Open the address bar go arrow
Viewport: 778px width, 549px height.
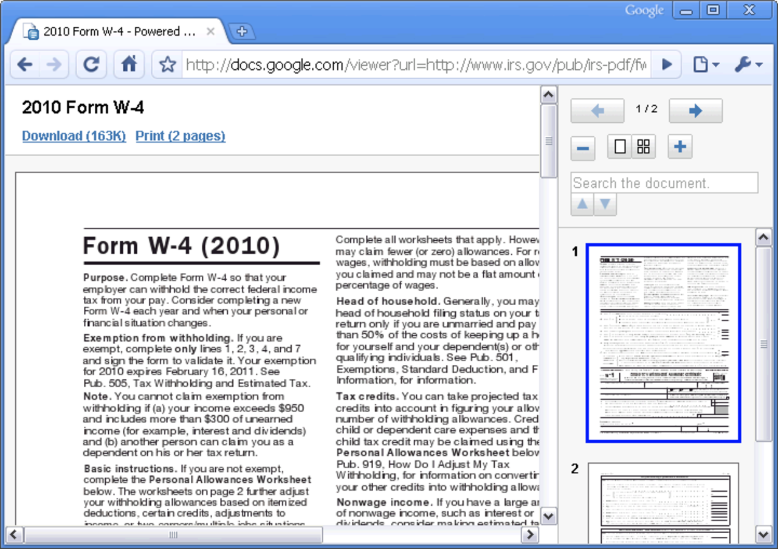pos(667,64)
